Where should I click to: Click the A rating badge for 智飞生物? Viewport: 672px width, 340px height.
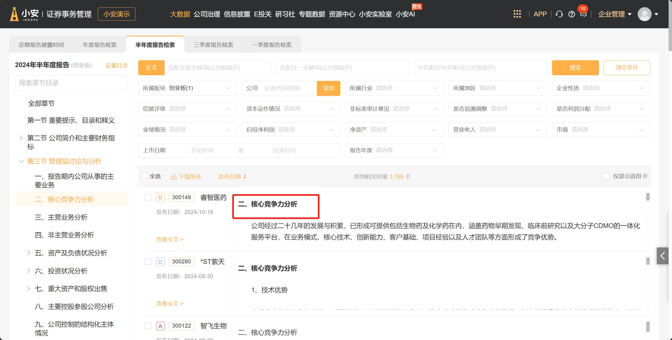(x=160, y=326)
